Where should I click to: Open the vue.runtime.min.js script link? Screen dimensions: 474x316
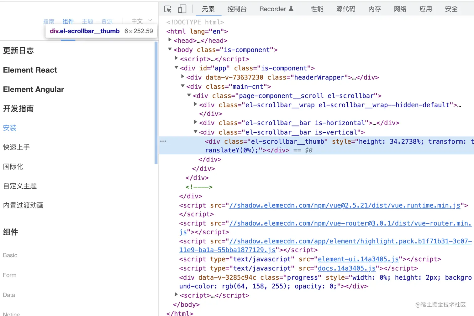pyautogui.click(x=345, y=206)
